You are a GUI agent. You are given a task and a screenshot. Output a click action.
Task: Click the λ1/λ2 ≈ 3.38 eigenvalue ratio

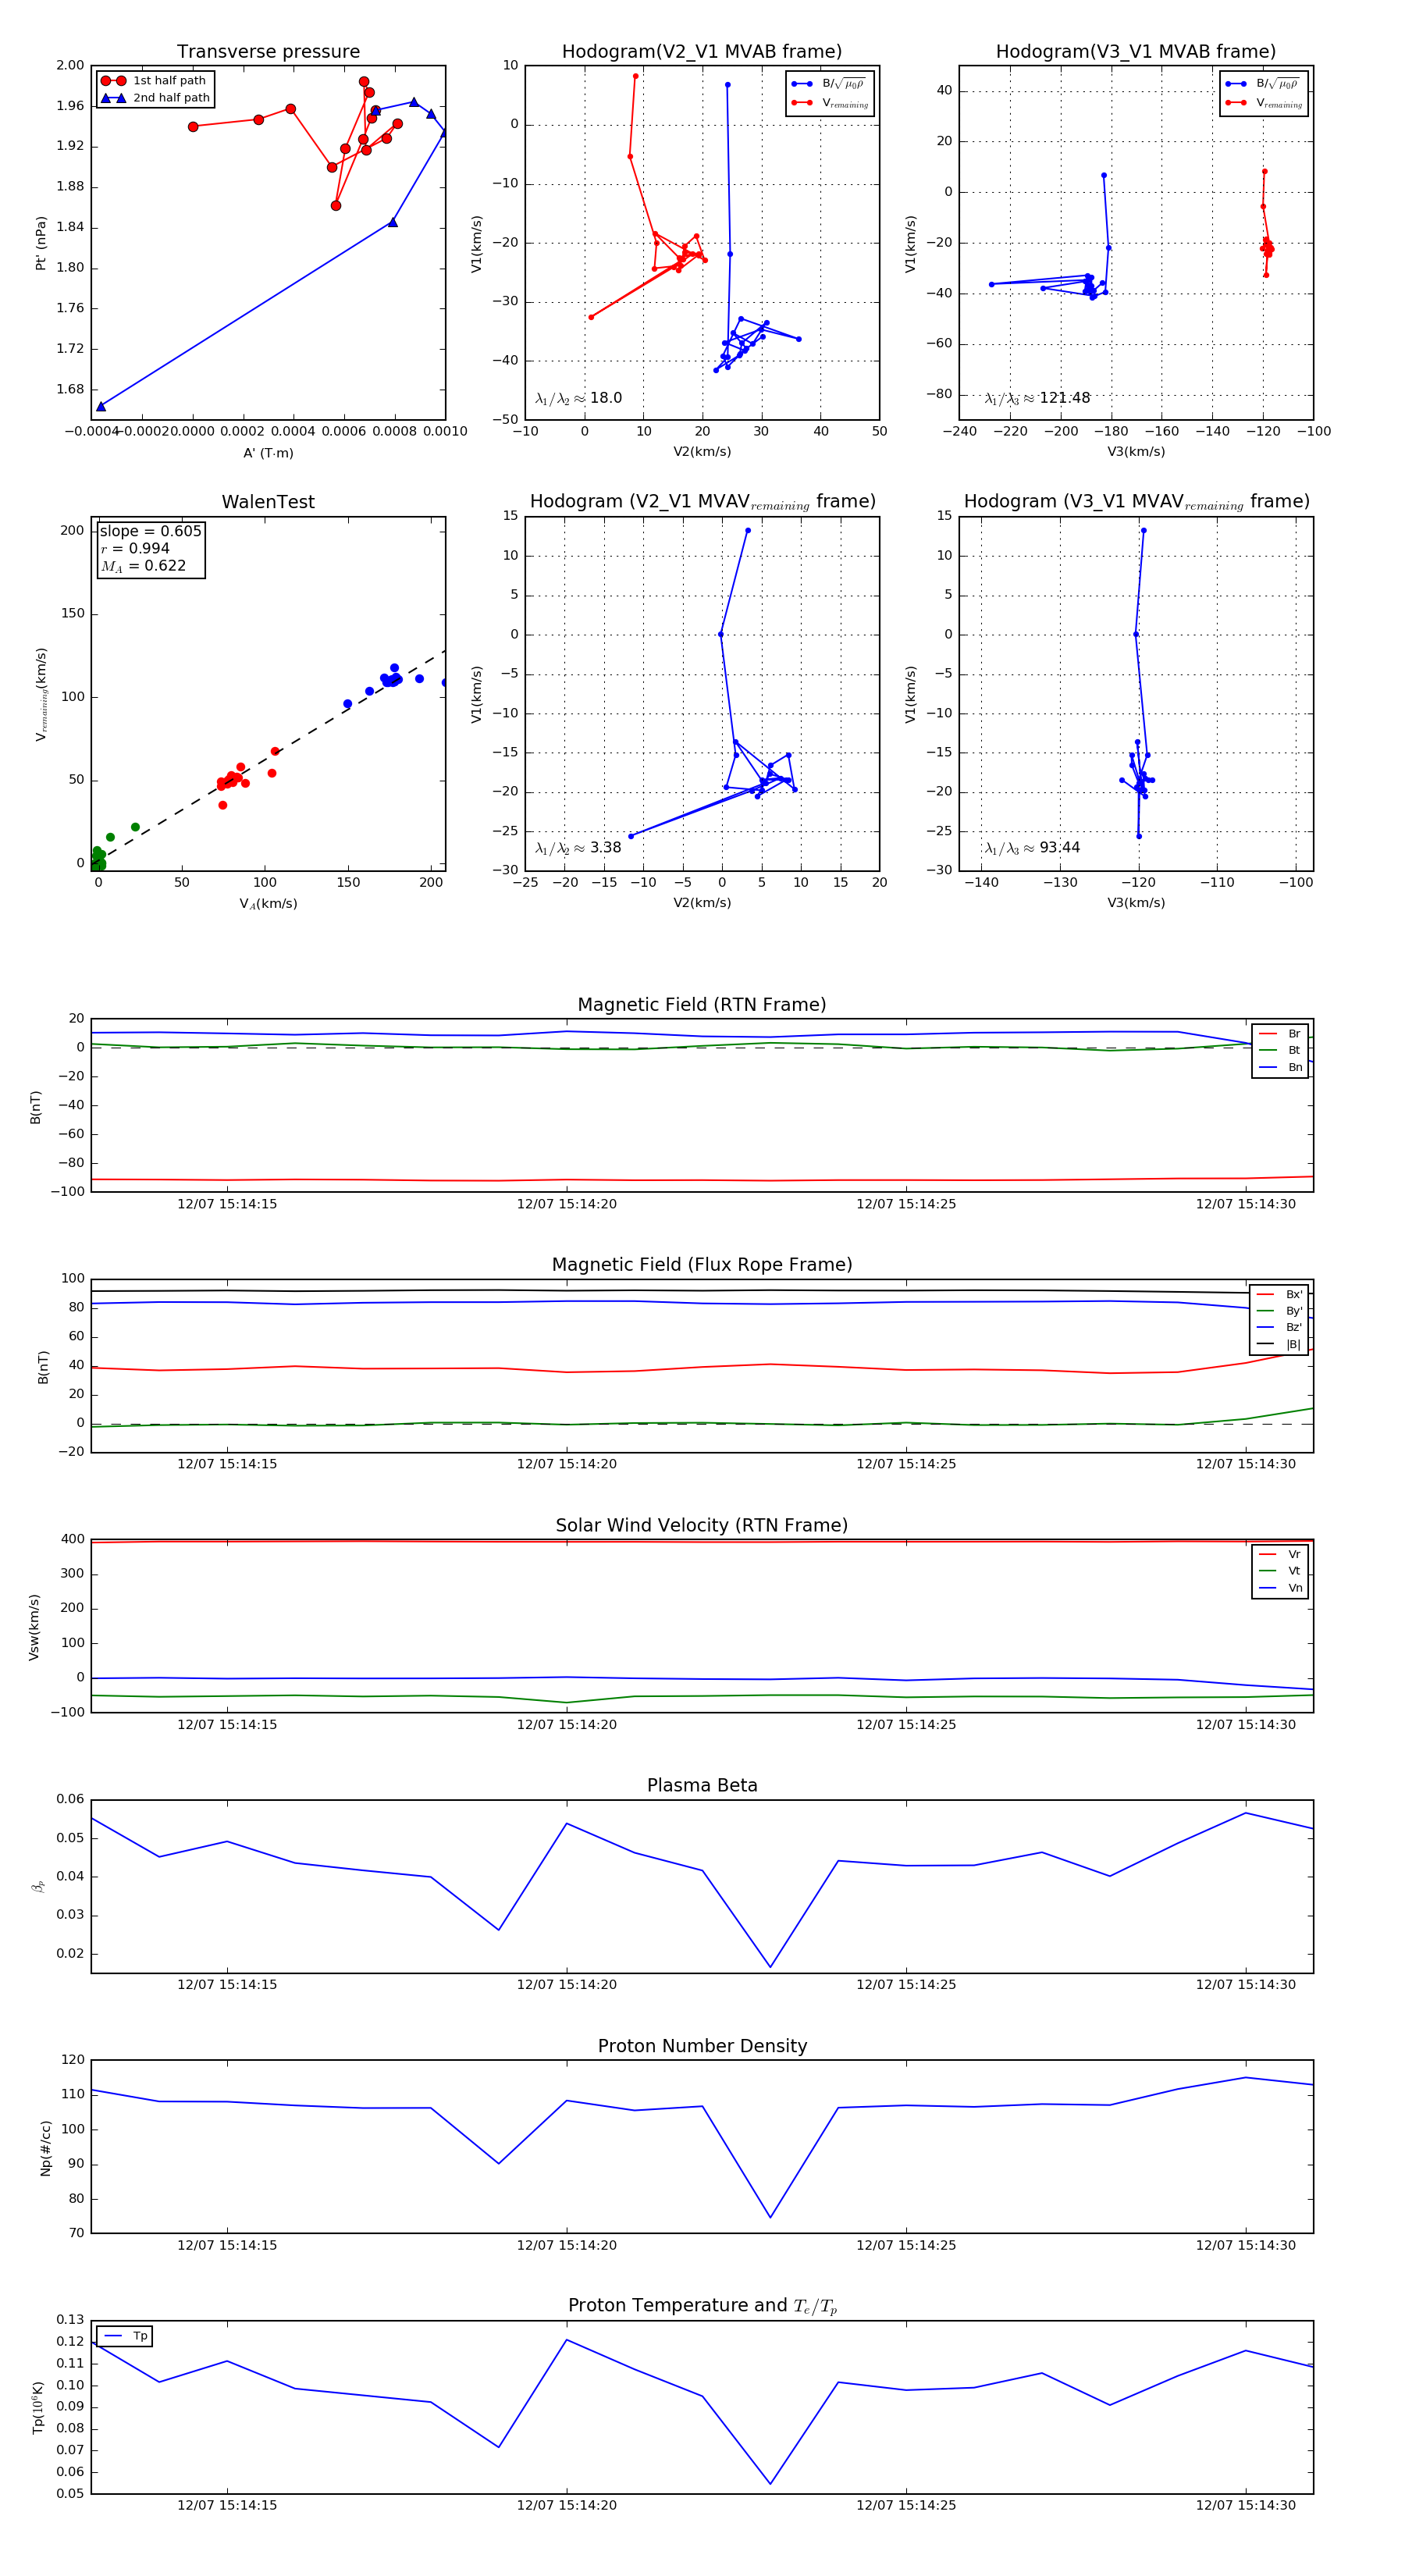coord(578,848)
